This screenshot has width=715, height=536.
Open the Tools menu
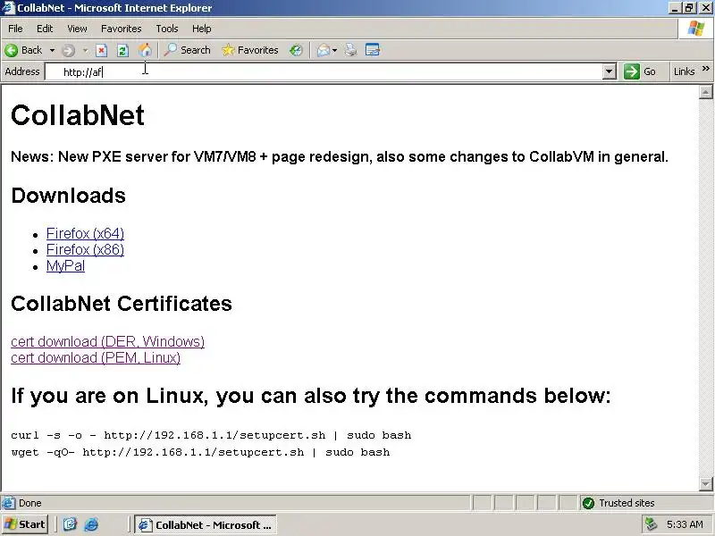tap(167, 29)
